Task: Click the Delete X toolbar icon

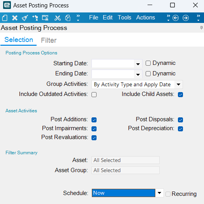Action: pyautogui.click(x=15, y=18)
